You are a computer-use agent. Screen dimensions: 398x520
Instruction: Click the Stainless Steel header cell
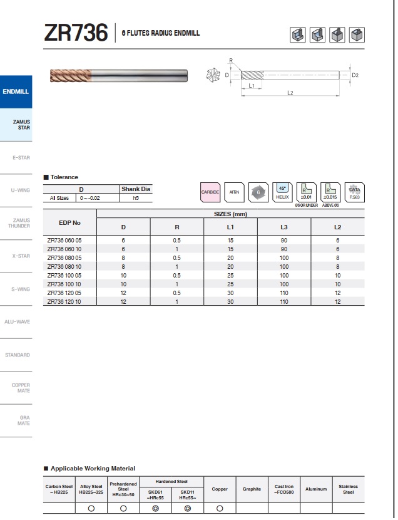pos(349,489)
